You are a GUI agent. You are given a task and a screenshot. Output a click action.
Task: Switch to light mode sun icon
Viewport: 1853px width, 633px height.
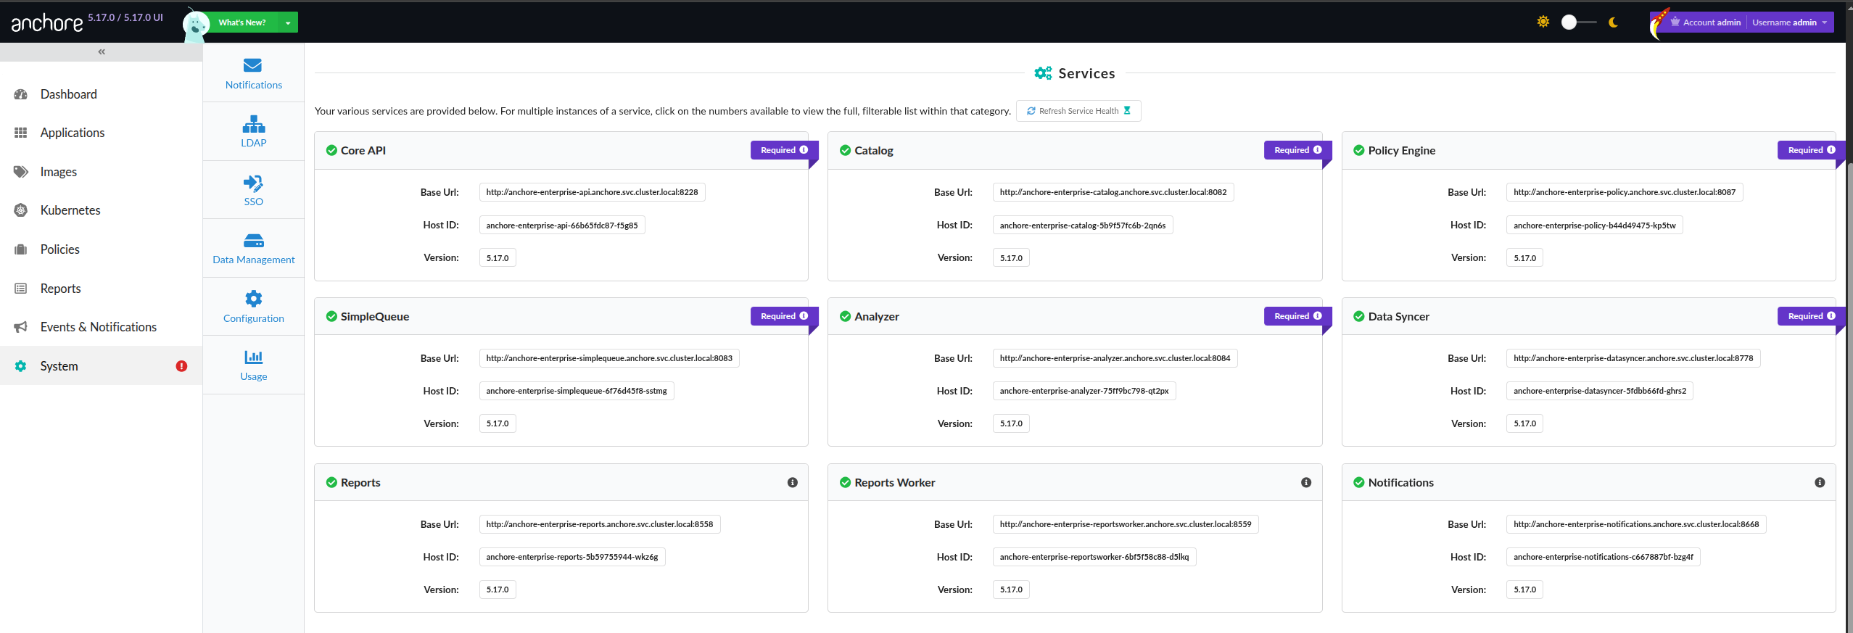[1543, 22]
